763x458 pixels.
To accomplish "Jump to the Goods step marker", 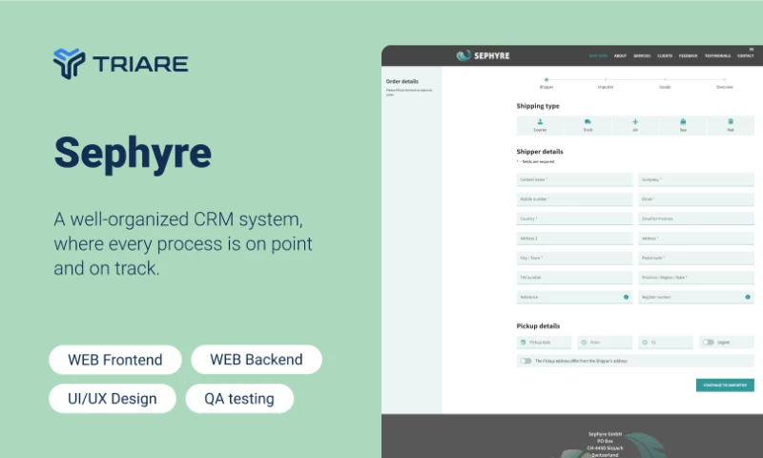I will pyautogui.click(x=665, y=80).
